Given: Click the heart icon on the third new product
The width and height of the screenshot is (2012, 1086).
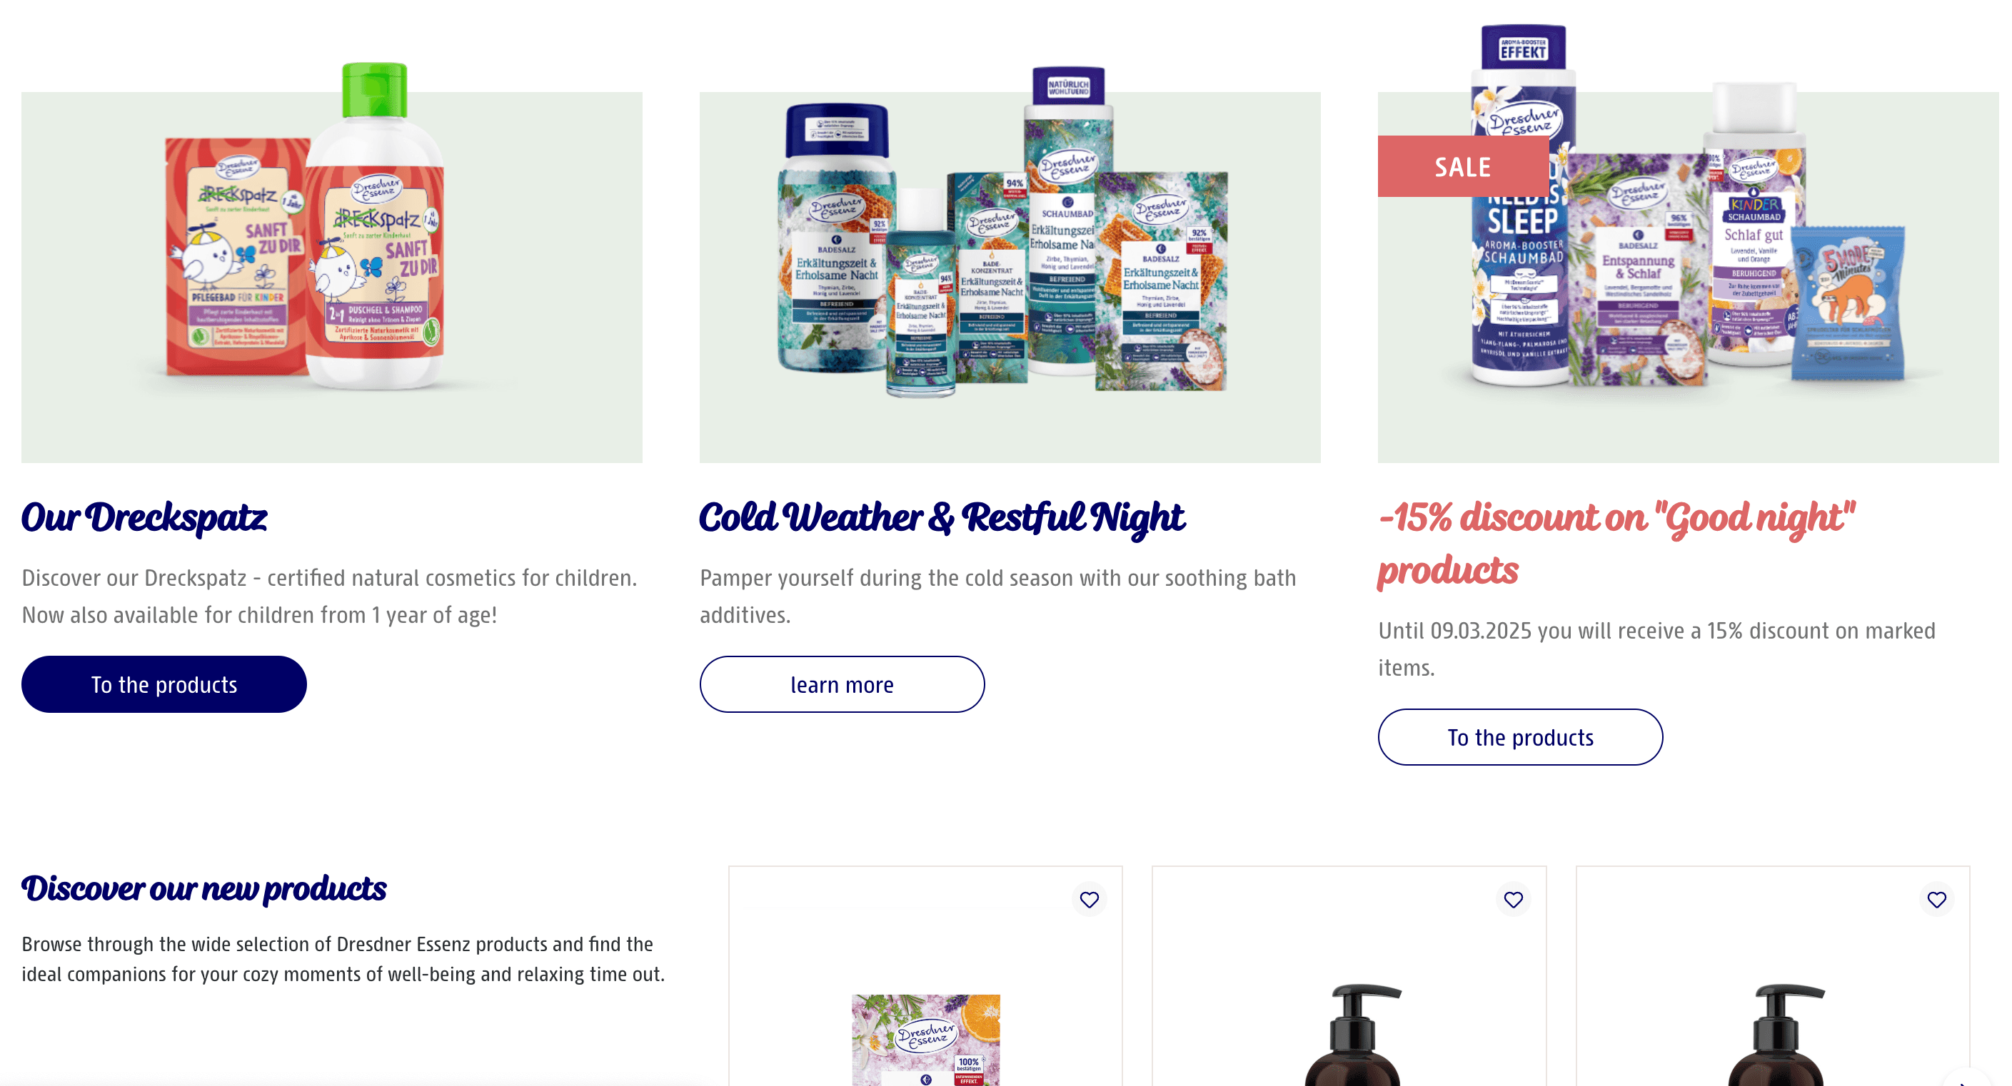Looking at the screenshot, I should coord(1936,899).
